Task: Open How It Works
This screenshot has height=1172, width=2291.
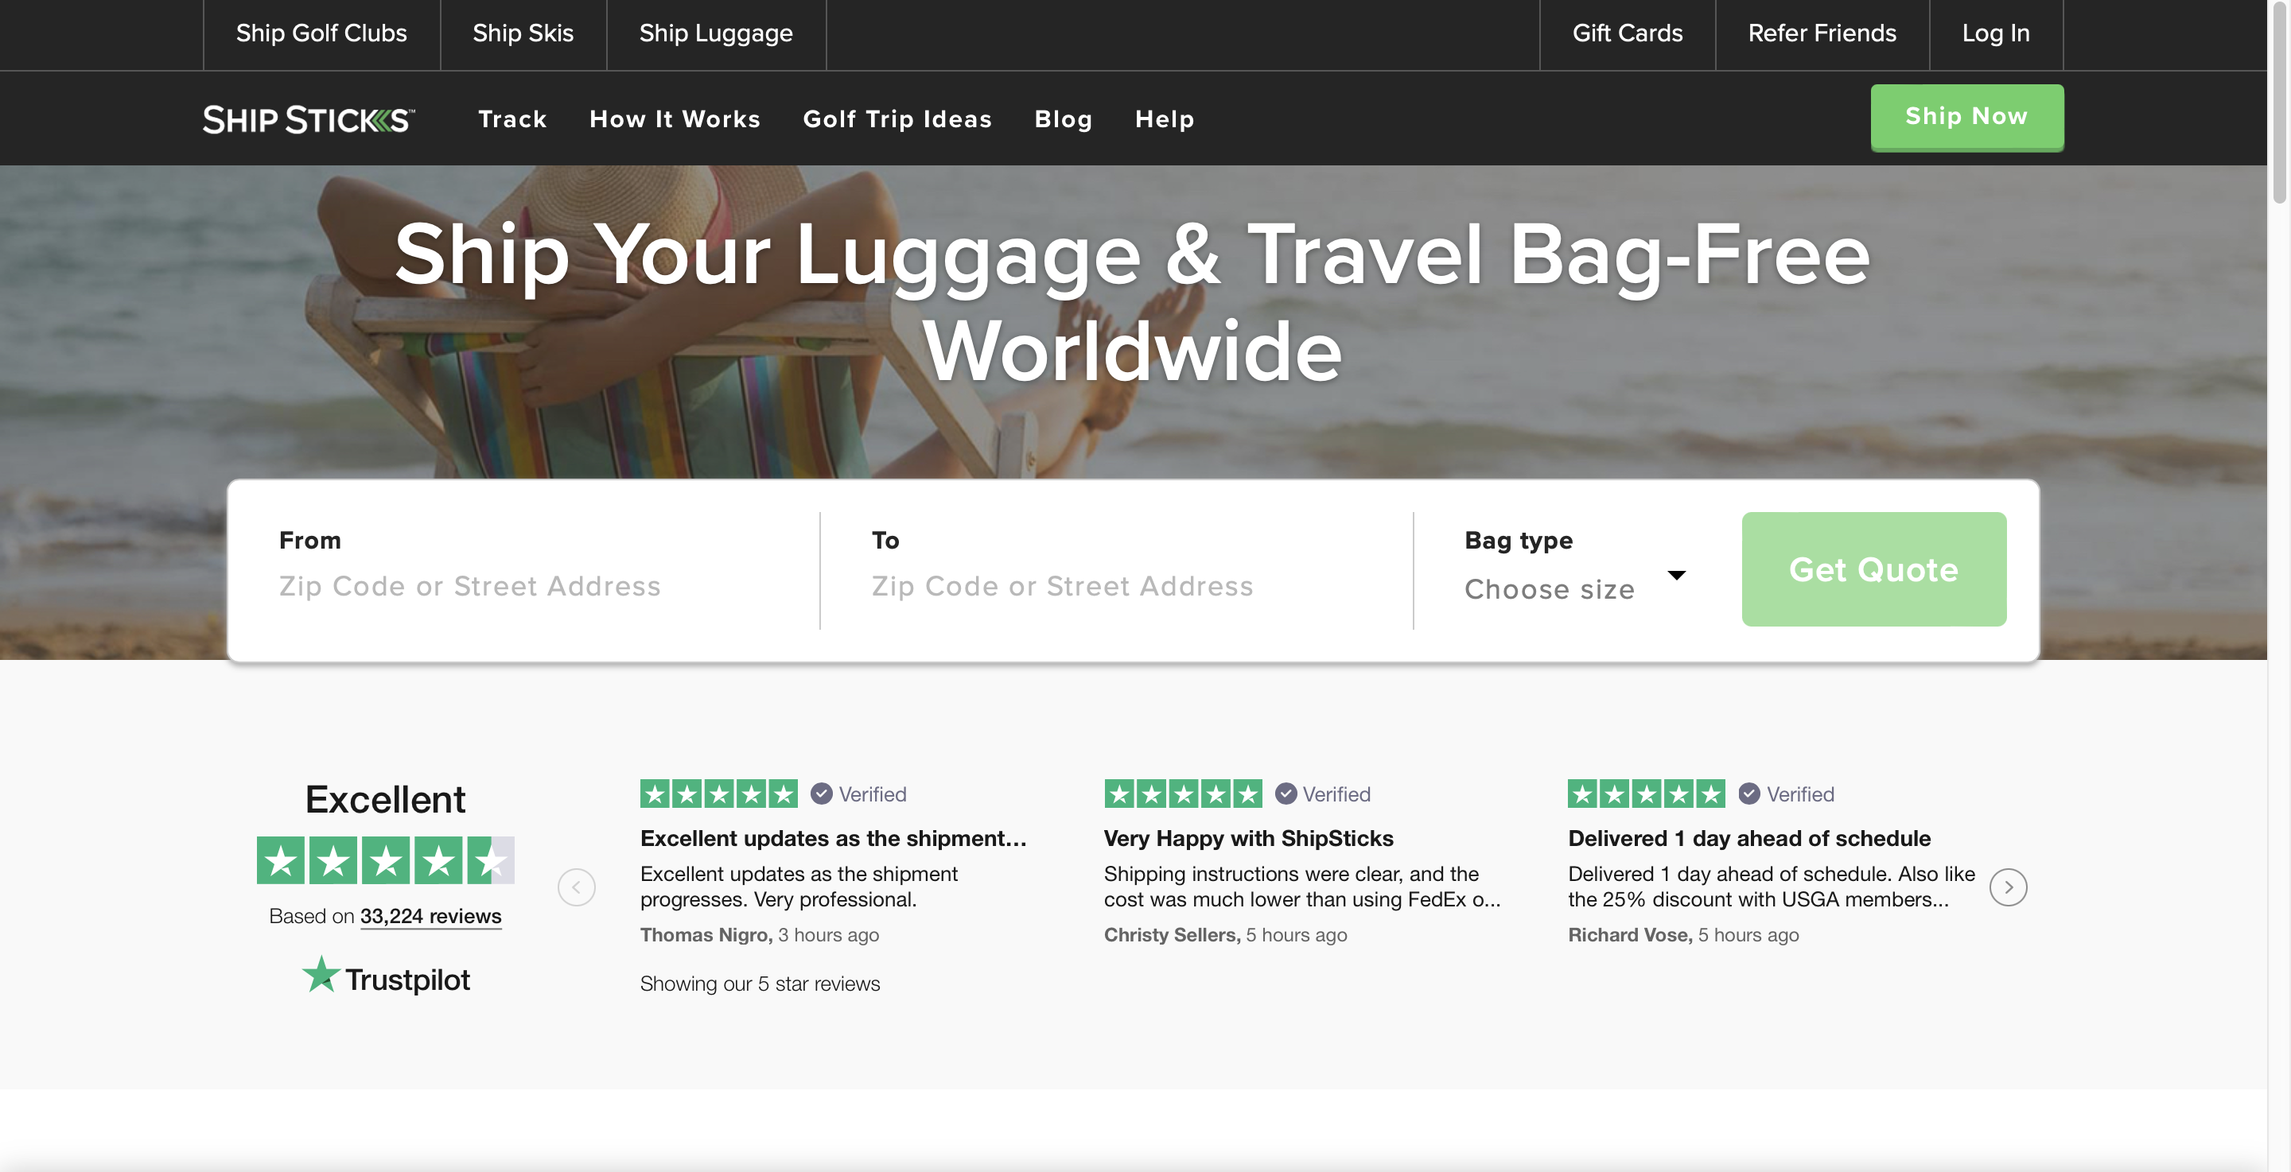Action: [x=675, y=119]
